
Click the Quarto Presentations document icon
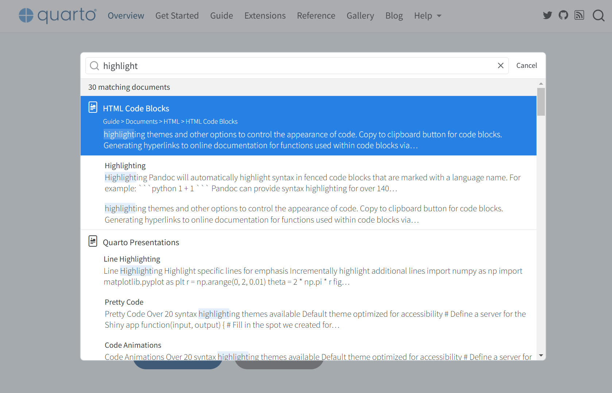click(93, 241)
